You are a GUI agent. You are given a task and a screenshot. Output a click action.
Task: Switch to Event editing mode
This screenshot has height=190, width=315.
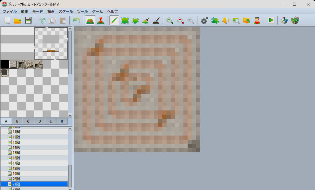[x=100, y=20]
